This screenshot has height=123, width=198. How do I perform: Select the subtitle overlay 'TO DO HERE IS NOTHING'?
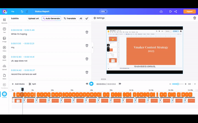145,66
